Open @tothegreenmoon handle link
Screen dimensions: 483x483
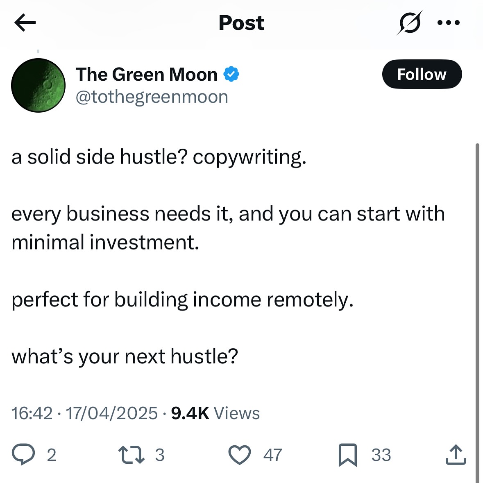(x=152, y=97)
